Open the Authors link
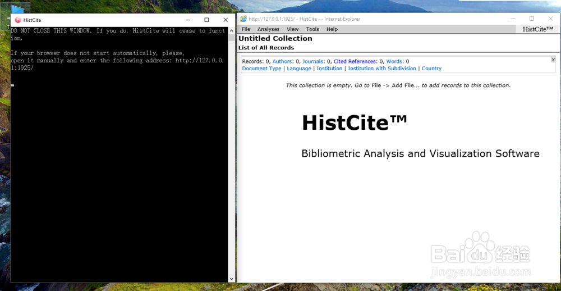 point(282,62)
